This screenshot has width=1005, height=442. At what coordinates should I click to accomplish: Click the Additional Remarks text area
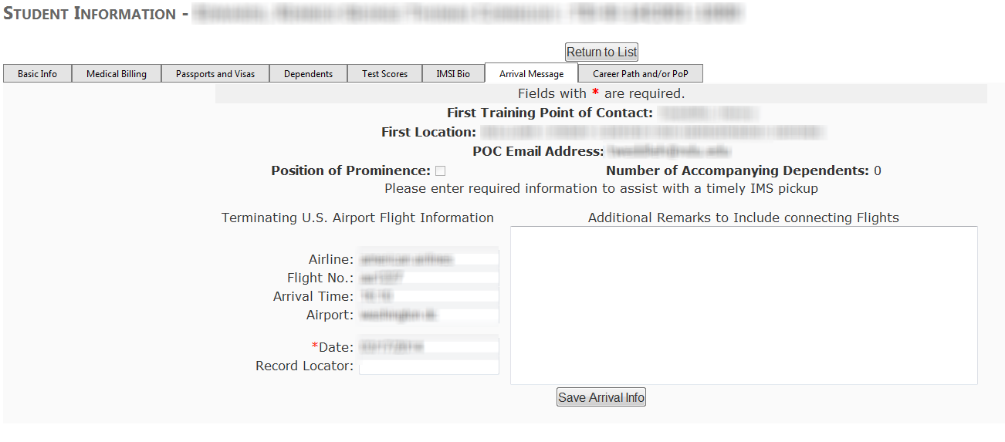(x=743, y=305)
